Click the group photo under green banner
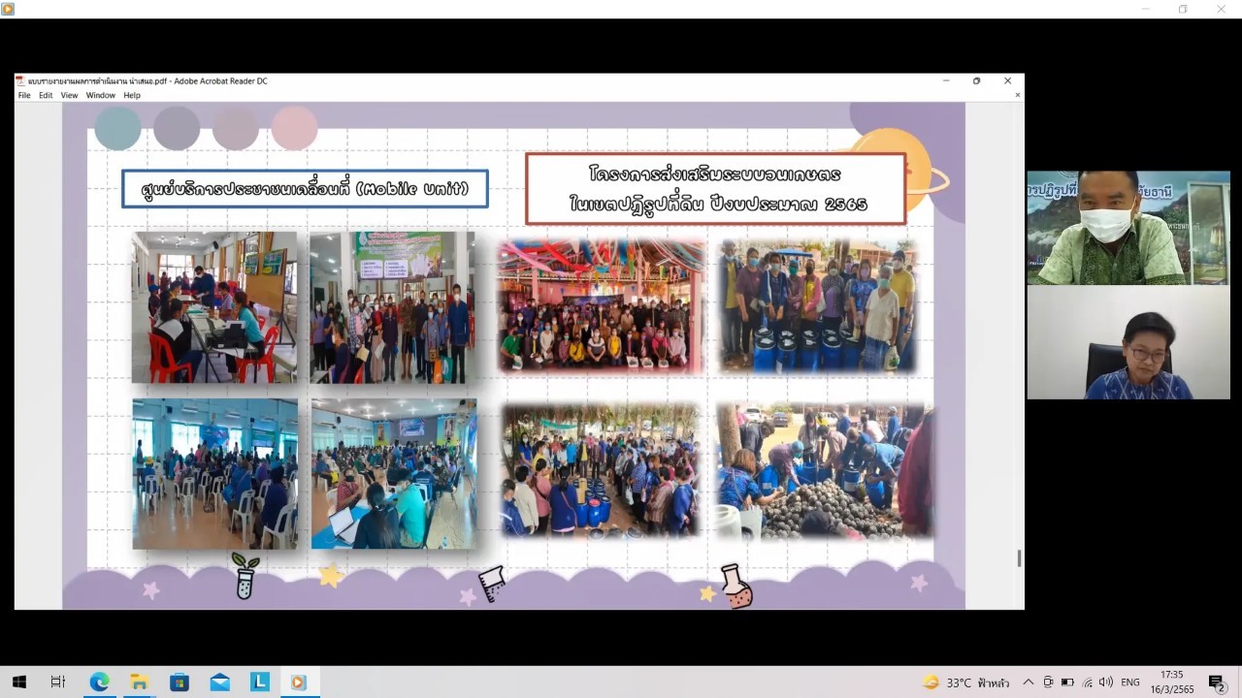Image resolution: width=1242 pixels, height=698 pixels. 393,307
